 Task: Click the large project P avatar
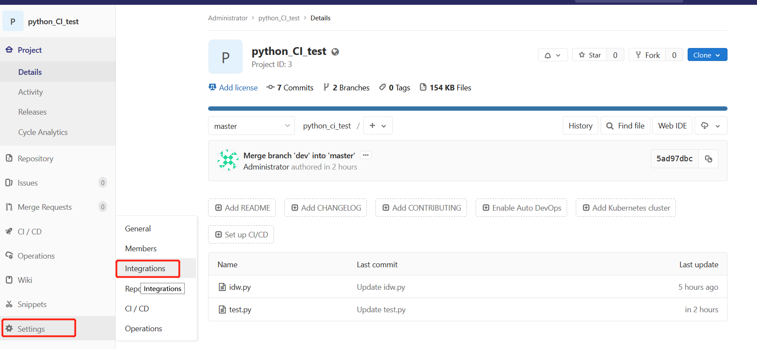225,57
